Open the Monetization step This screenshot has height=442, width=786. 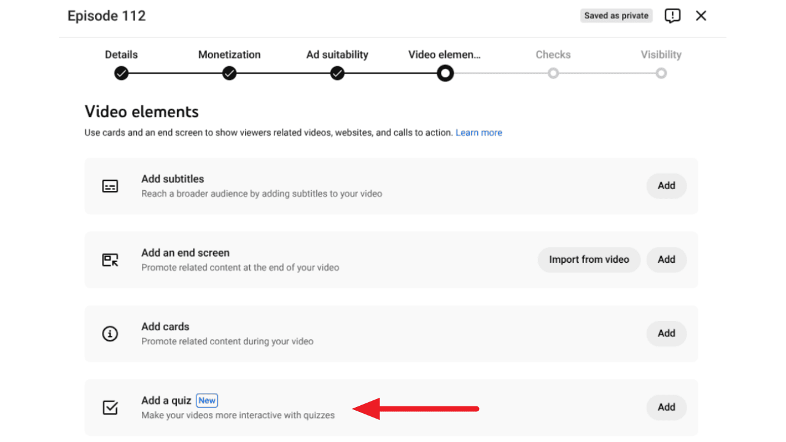[x=229, y=55]
